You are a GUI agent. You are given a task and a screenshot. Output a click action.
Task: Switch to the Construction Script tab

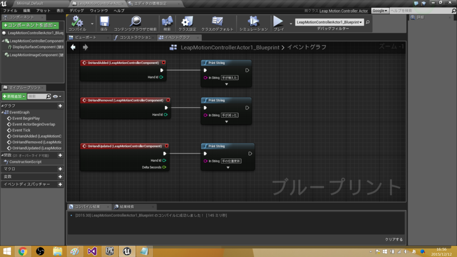coord(135,37)
